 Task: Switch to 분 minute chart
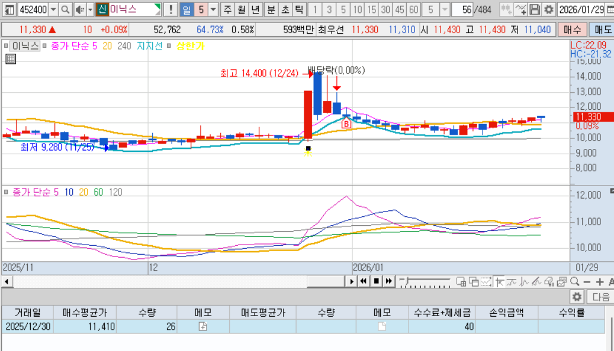[271, 9]
